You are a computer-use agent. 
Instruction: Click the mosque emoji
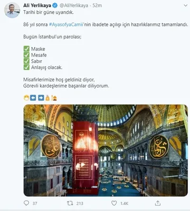coord(54,98)
